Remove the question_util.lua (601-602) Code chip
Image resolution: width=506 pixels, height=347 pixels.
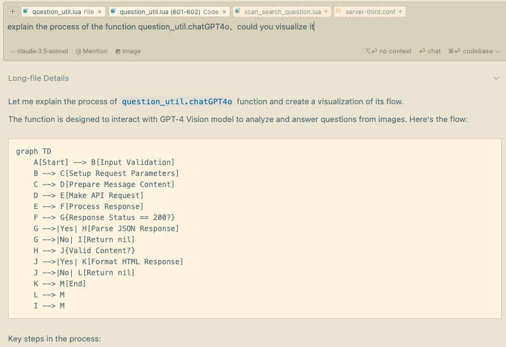225,12
